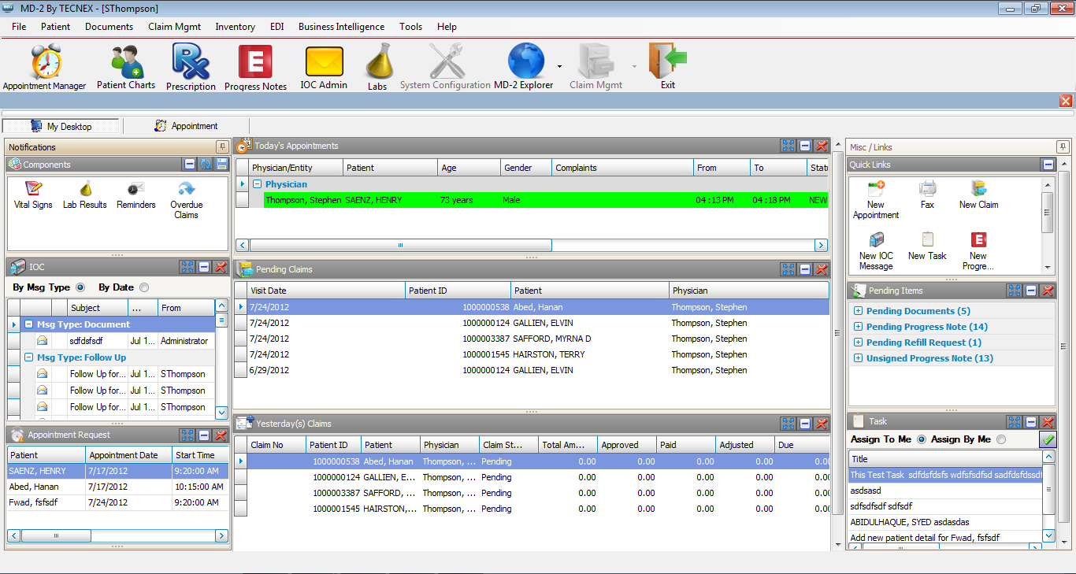
Task: Open Overdue Claims component
Action: pos(187,200)
